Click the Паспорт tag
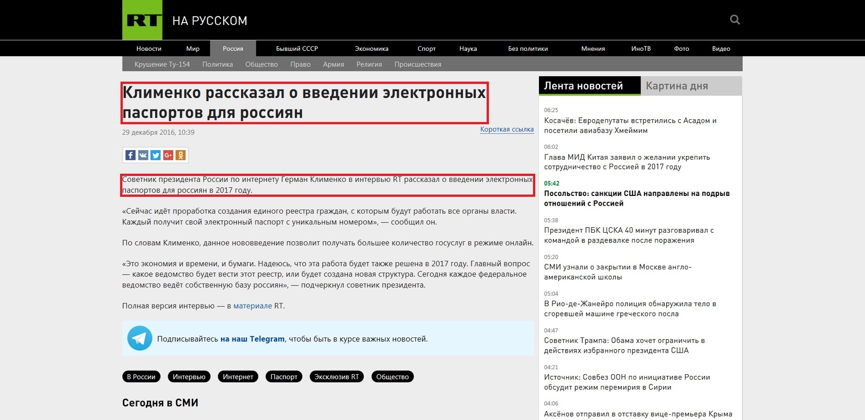Viewport: 865px width, 420px height. tap(284, 377)
